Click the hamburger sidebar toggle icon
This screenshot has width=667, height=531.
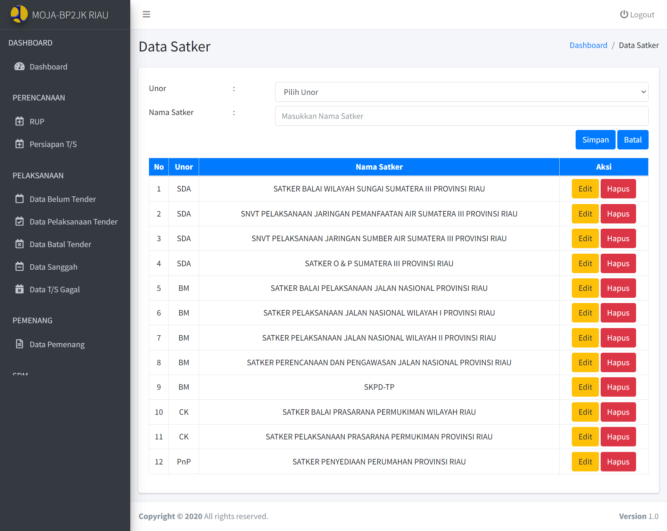(x=146, y=14)
